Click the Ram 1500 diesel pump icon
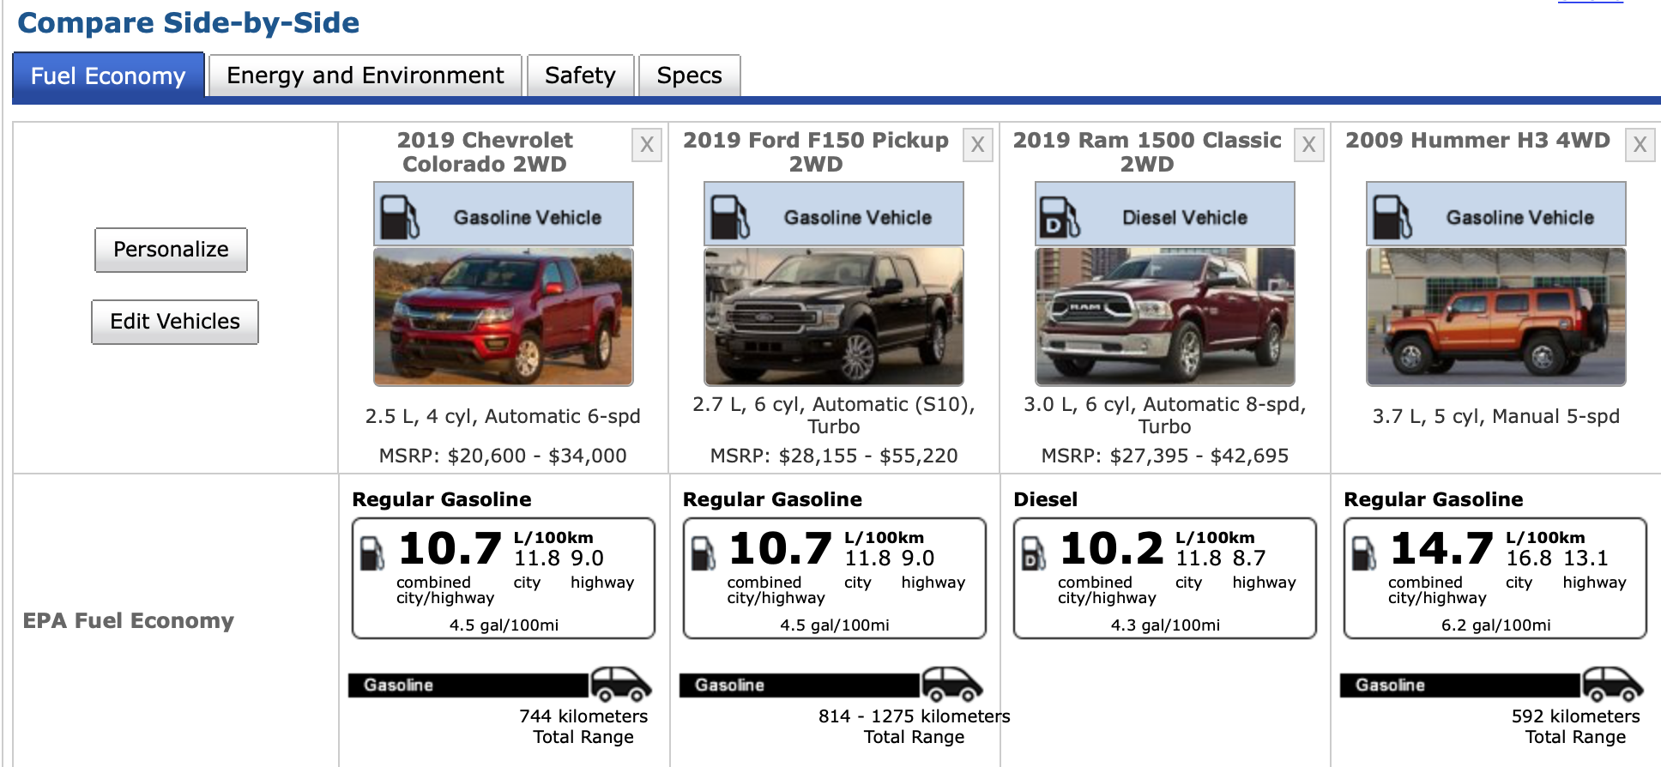The image size is (1661, 767). [x=1060, y=217]
